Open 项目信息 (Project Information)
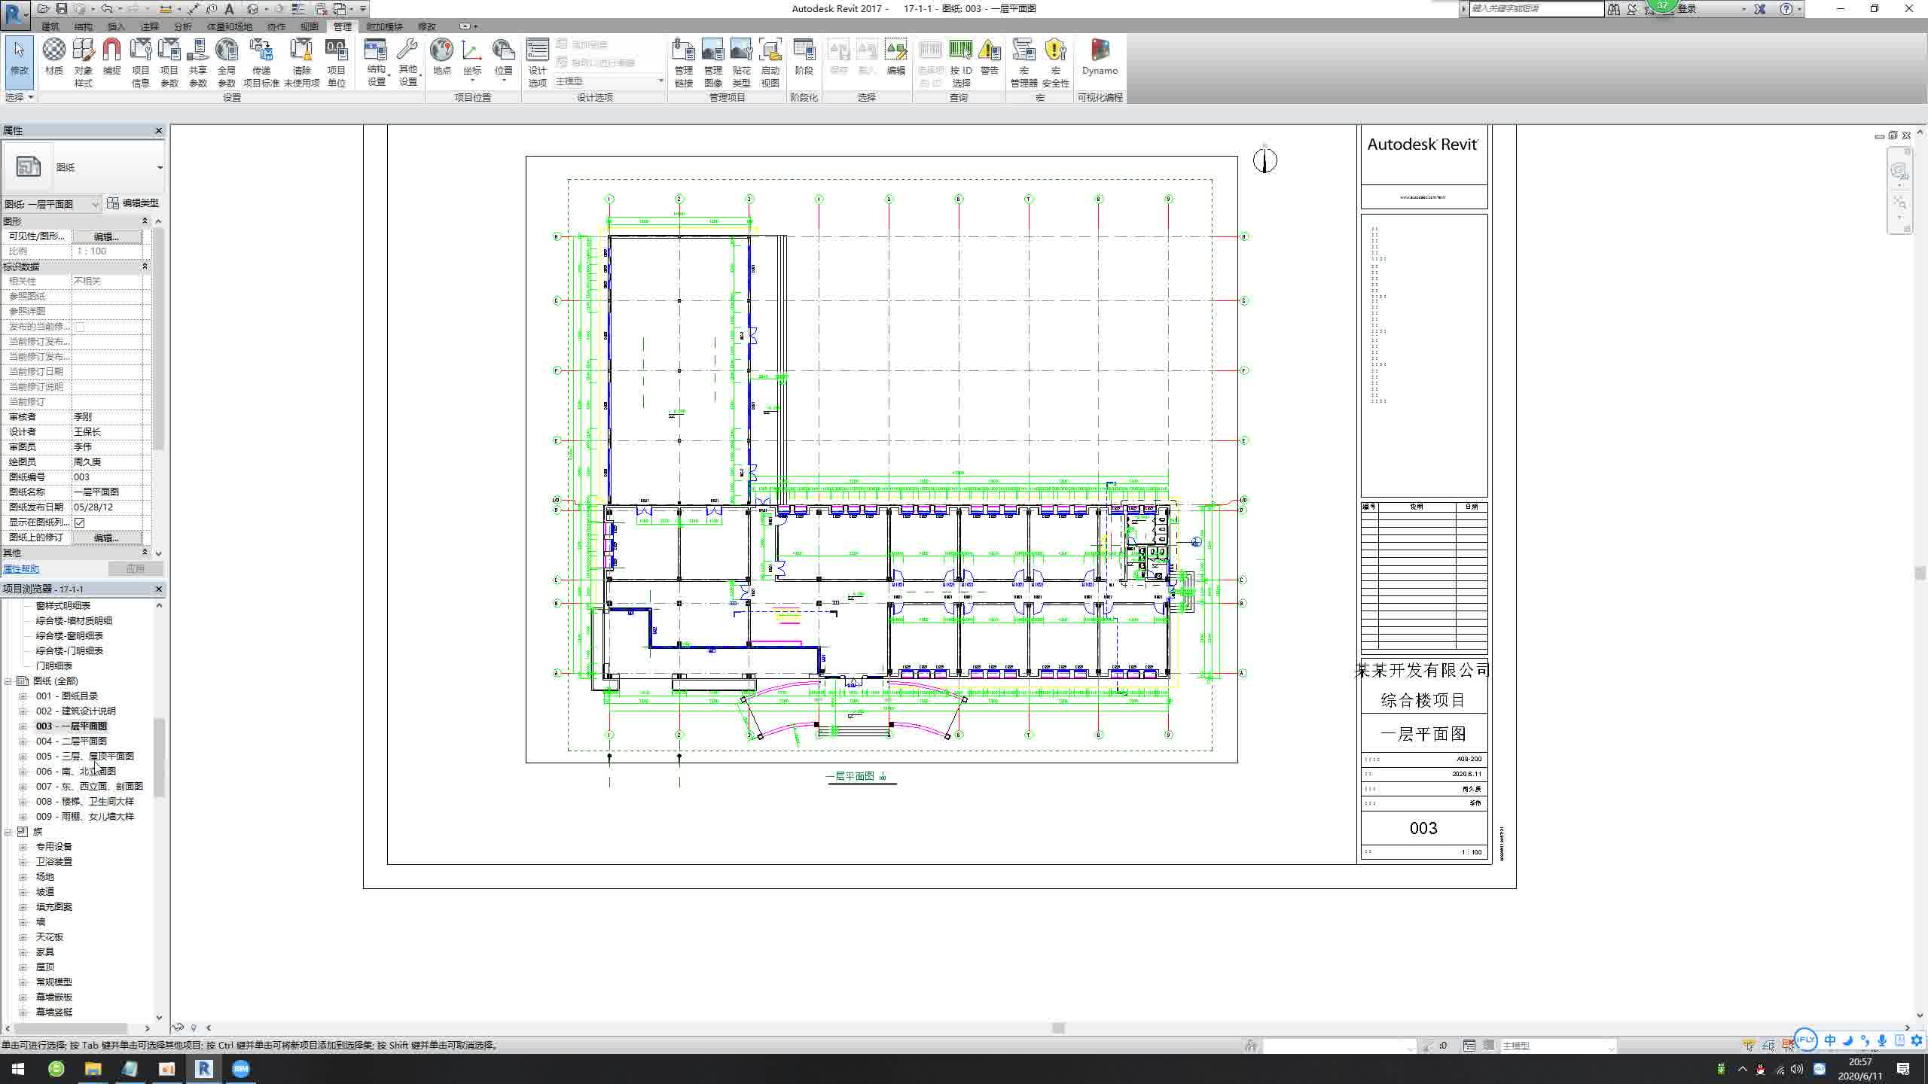Viewport: 1928px width, 1084px height. [140, 60]
